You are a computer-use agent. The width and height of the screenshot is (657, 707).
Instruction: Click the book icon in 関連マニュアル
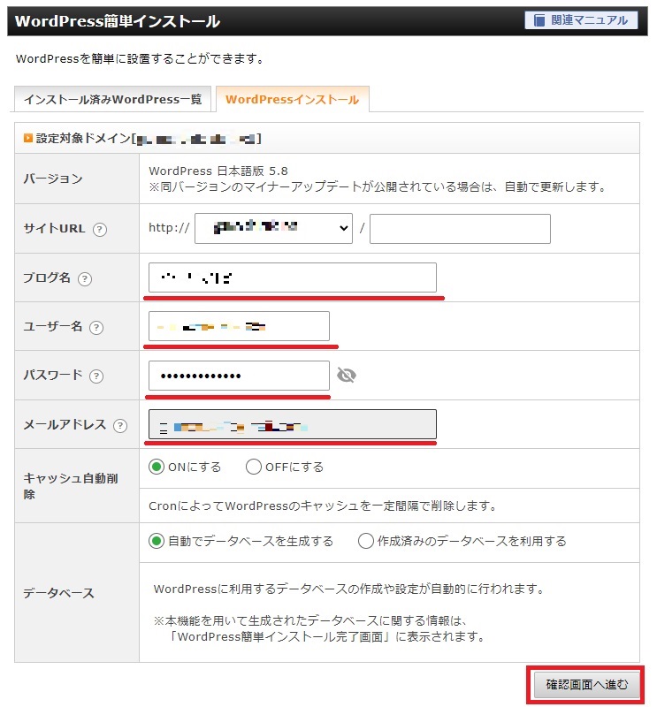(x=539, y=20)
